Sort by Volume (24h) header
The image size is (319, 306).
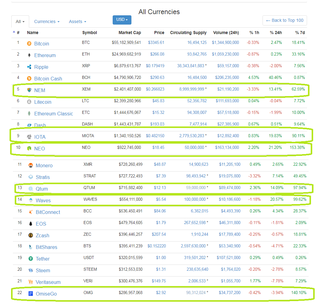[x=226, y=33]
